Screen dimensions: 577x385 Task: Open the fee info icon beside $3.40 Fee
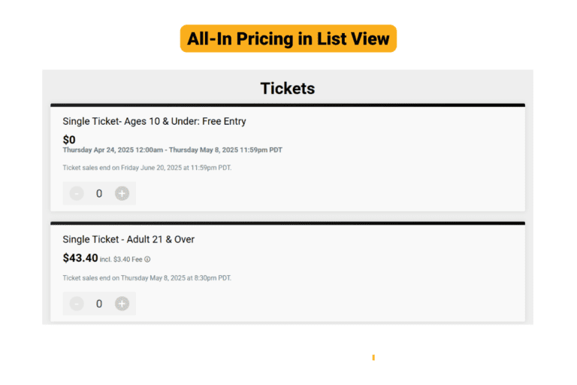tap(147, 259)
